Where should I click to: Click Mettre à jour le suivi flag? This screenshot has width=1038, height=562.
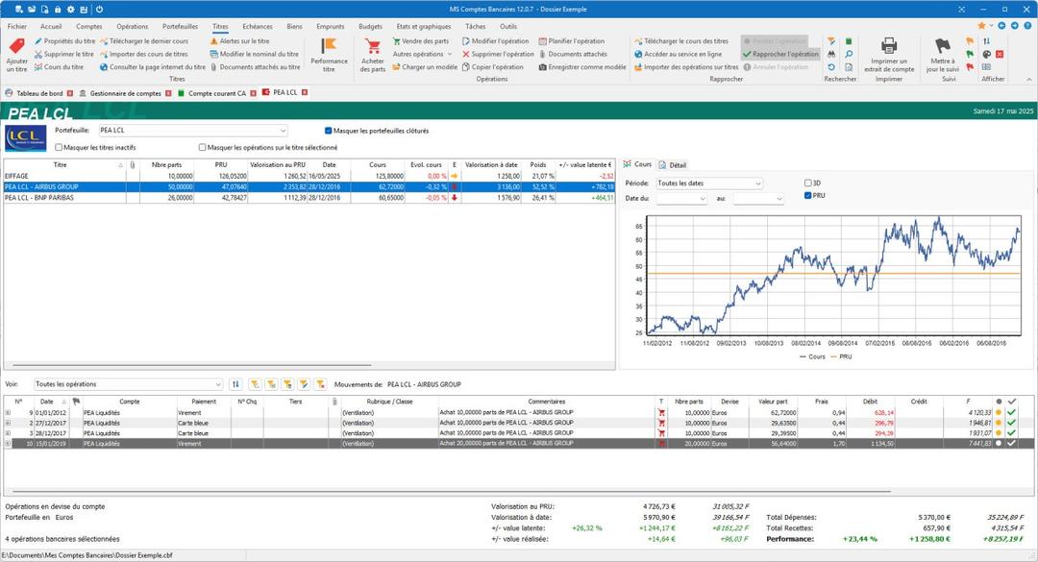(943, 46)
